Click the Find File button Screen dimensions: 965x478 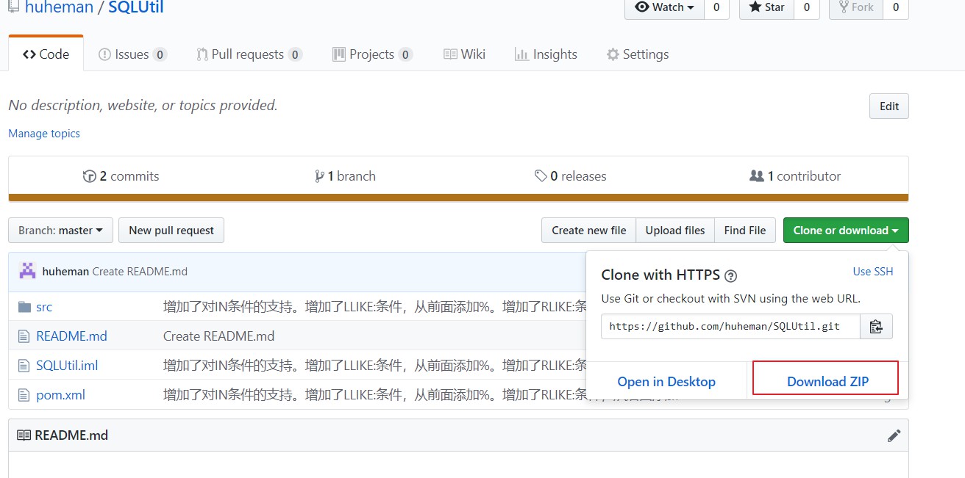pyautogui.click(x=745, y=231)
